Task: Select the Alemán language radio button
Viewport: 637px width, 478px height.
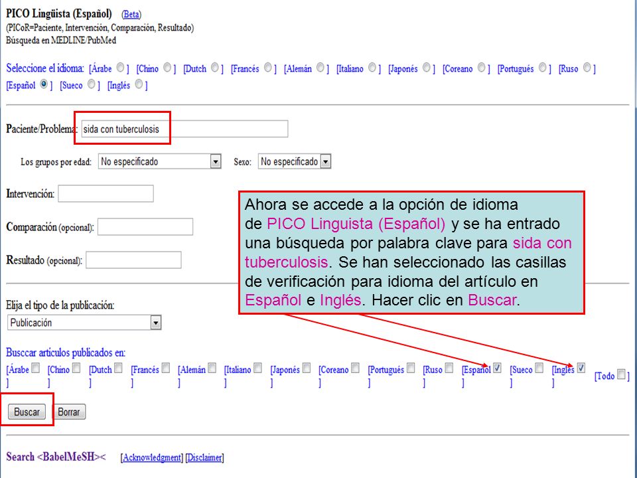Action: (320, 67)
